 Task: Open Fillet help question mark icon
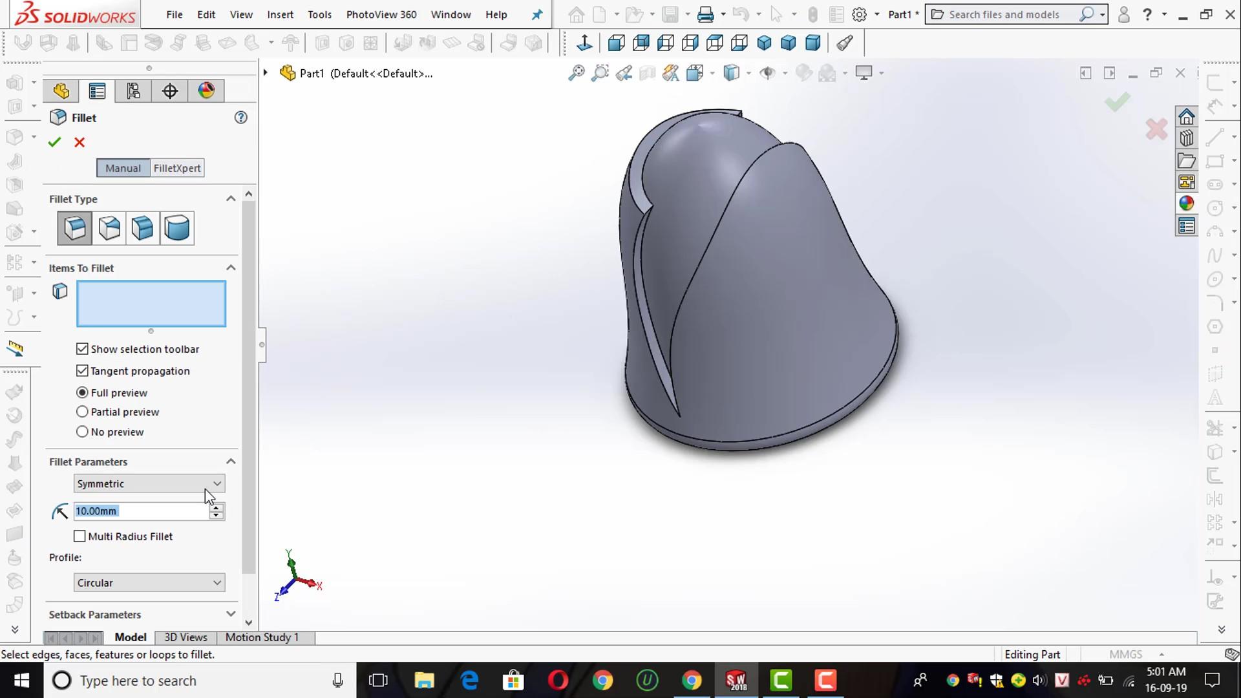(x=240, y=118)
